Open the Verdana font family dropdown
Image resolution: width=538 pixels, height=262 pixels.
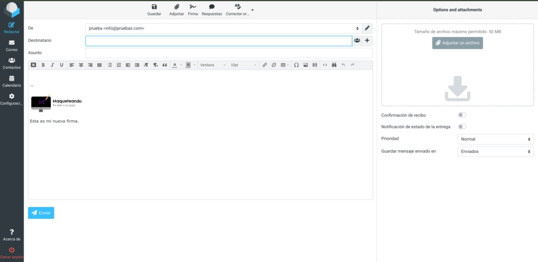point(213,65)
